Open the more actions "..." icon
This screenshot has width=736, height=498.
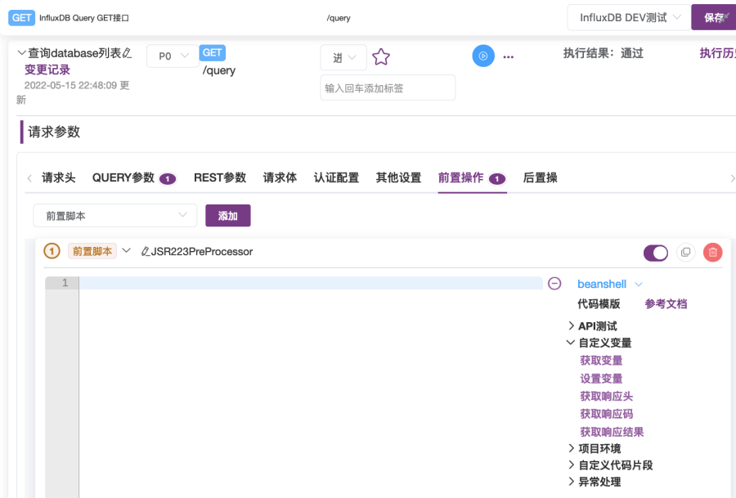click(x=509, y=56)
